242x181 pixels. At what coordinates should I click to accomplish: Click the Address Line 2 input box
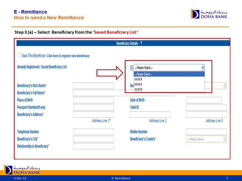(150, 115)
